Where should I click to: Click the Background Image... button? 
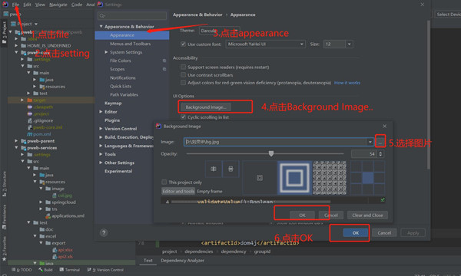coord(206,107)
